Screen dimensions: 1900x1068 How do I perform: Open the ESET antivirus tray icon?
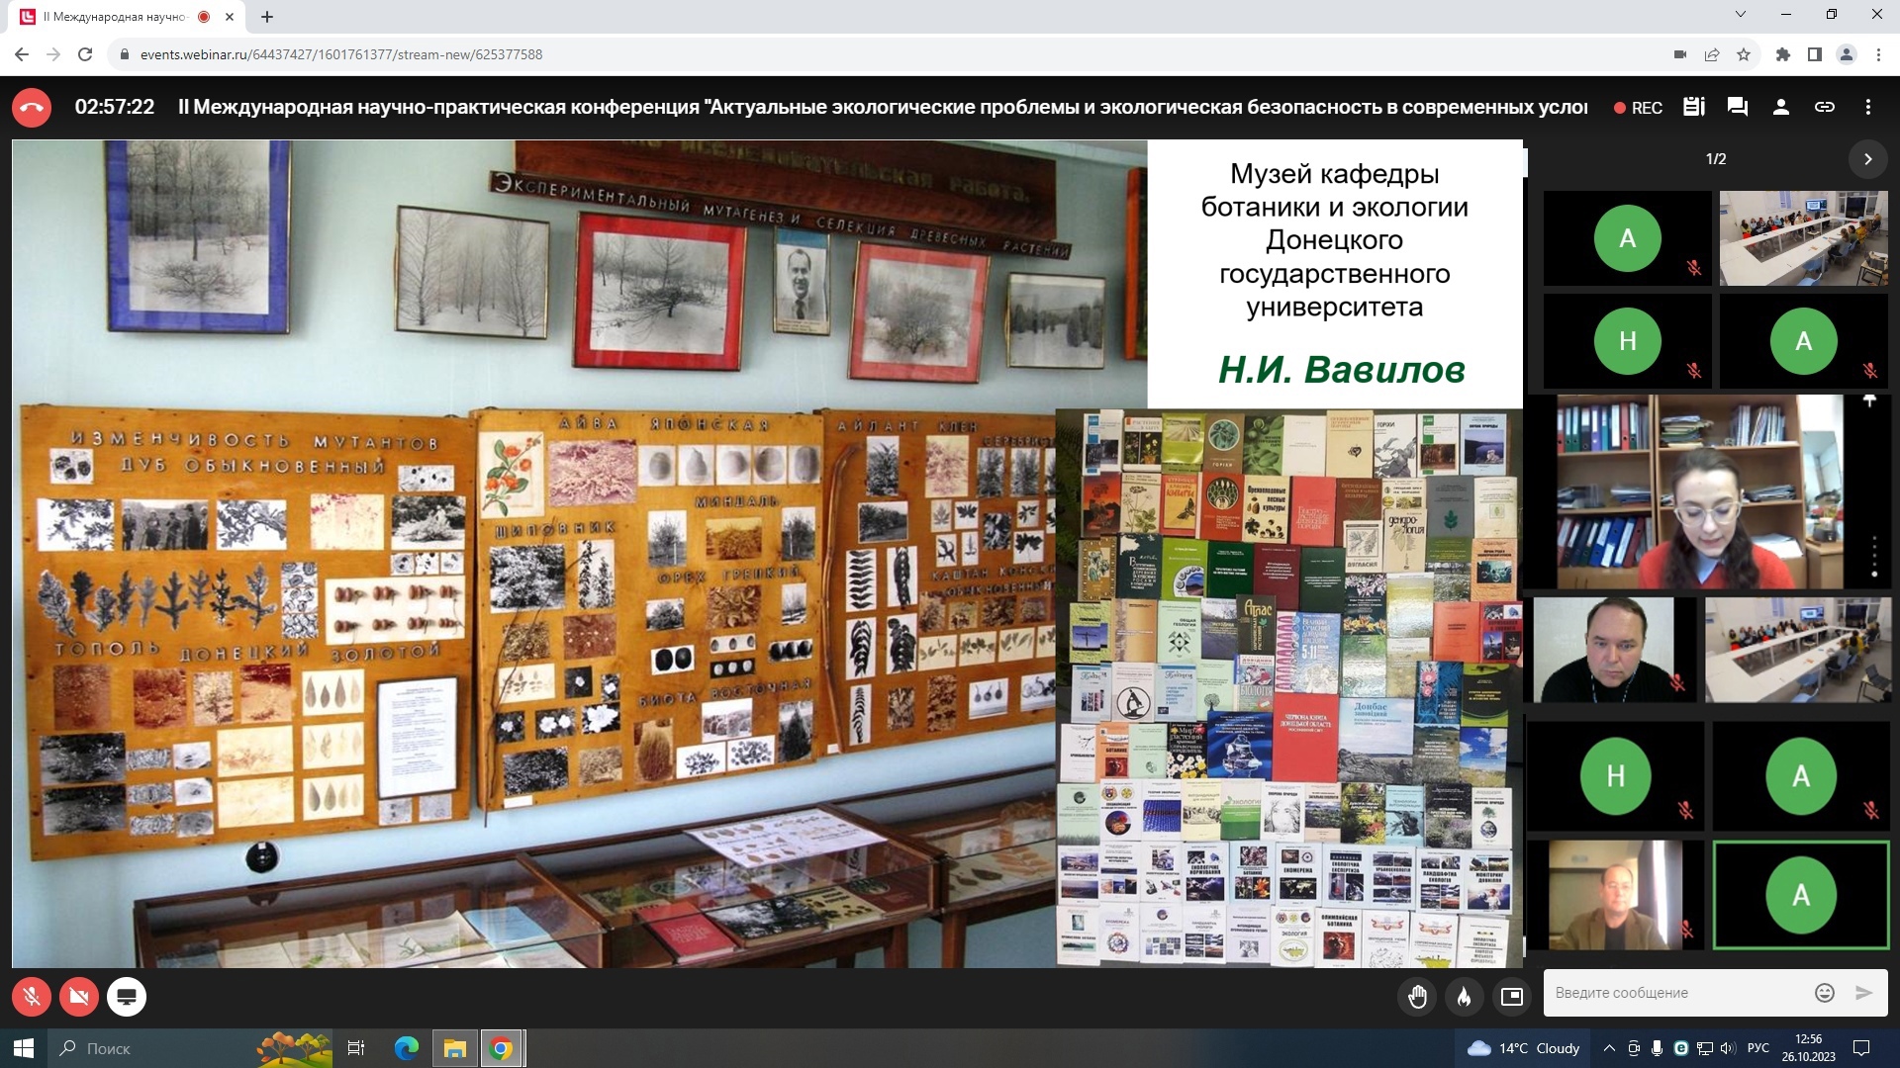(1681, 1048)
